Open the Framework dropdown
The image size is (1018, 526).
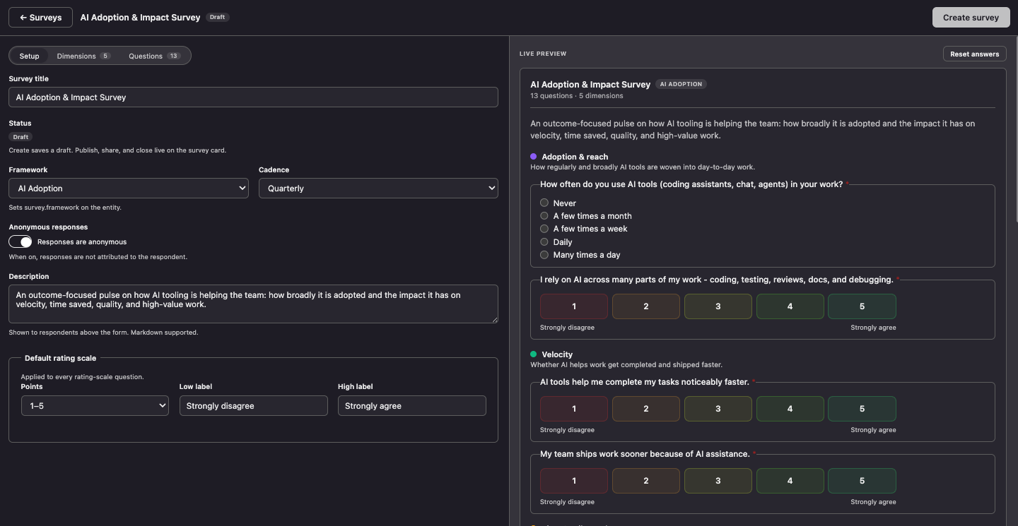(x=129, y=189)
